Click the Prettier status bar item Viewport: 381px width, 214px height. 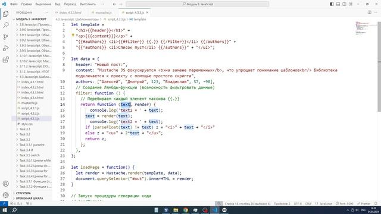point(364,203)
